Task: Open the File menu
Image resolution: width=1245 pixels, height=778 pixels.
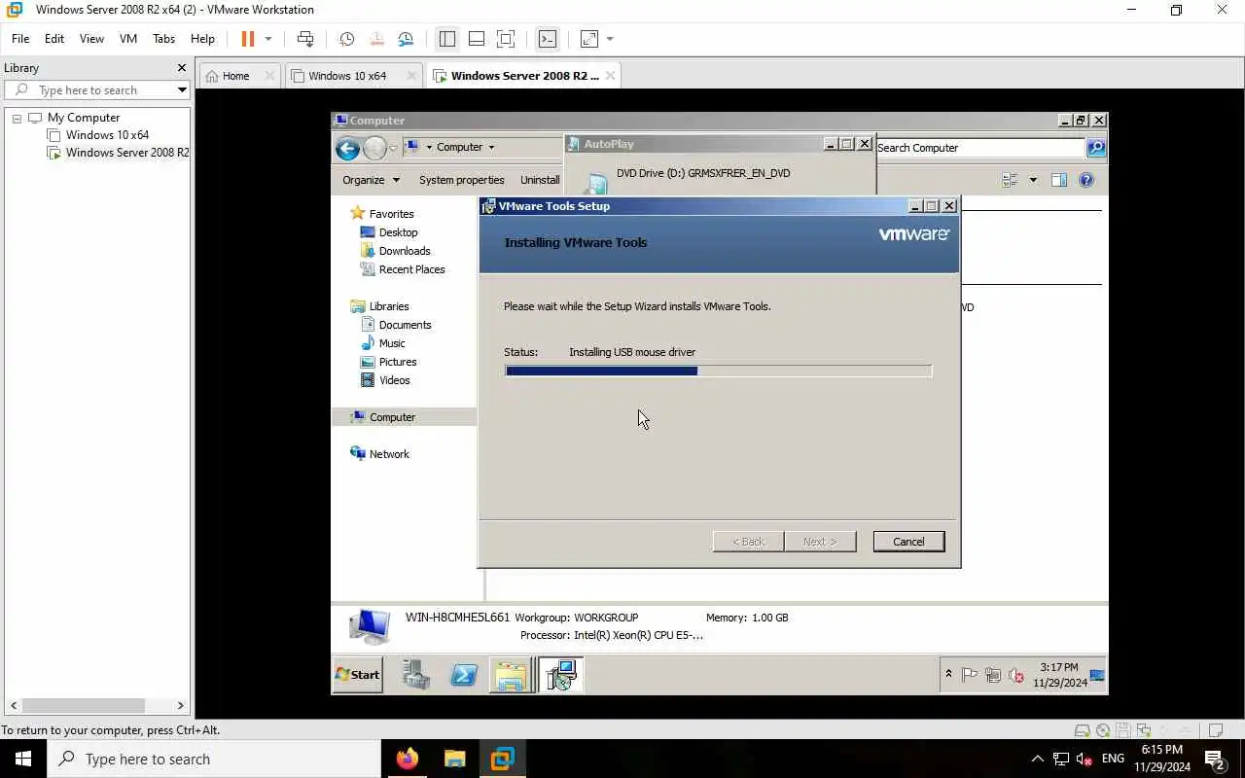Action: click(x=20, y=39)
